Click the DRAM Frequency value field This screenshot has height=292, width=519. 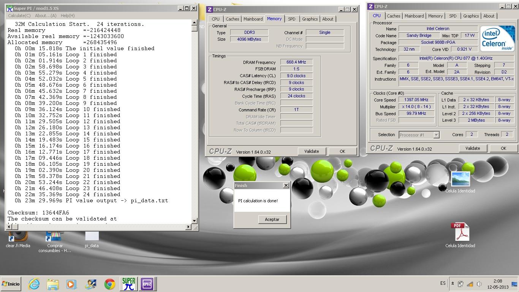[x=296, y=62]
